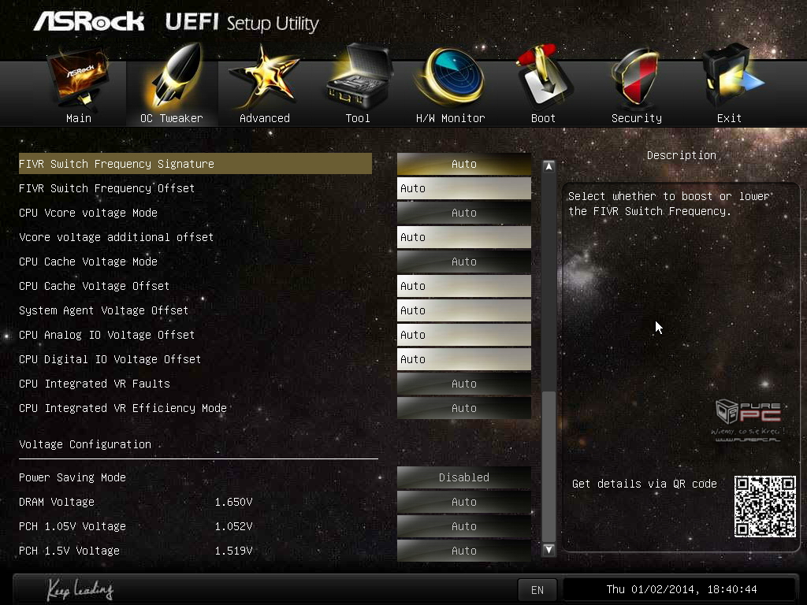Image resolution: width=807 pixels, height=605 pixels.
Task: Open DRAM Voltage Auto dropdown
Action: [x=463, y=502]
